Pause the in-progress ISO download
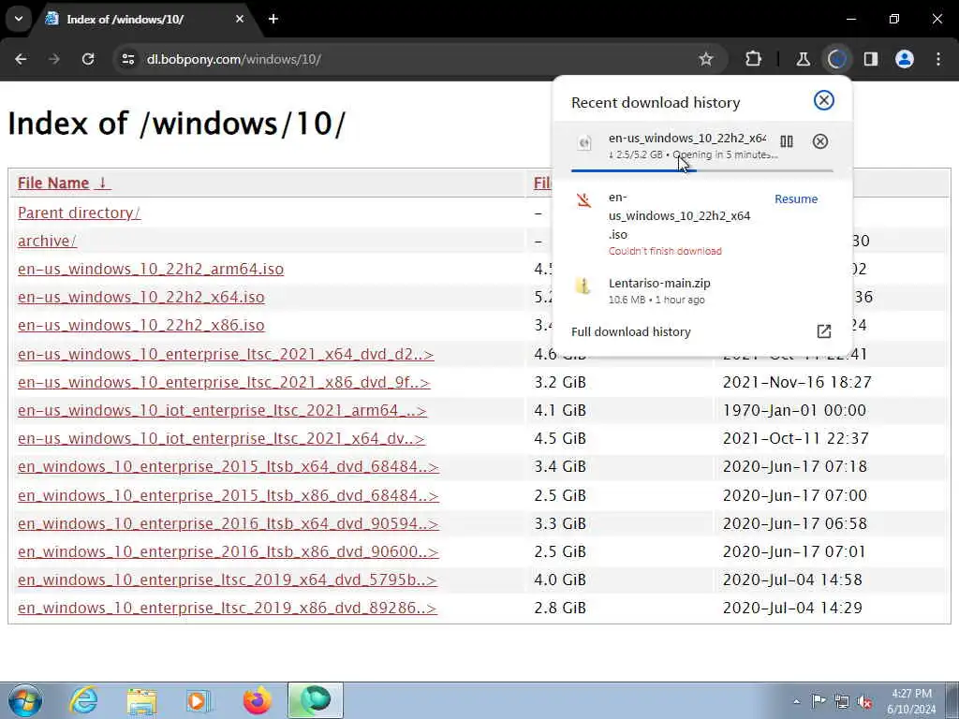 pos(787,141)
